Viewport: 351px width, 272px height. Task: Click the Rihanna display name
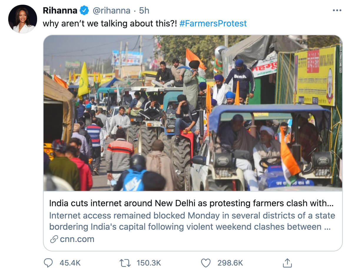click(x=60, y=11)
